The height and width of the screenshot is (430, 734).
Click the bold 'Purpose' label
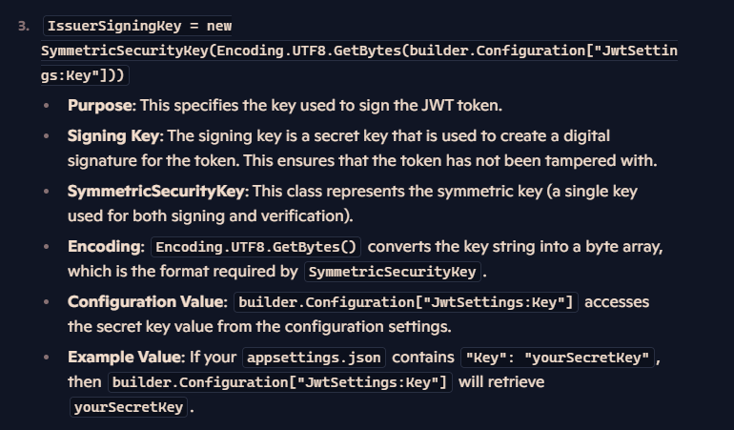click(x=100, y=106)
